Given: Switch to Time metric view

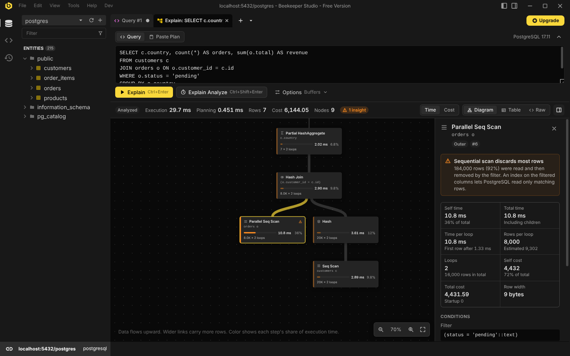Looking at the screenshot, I should (x=430, y=110).
